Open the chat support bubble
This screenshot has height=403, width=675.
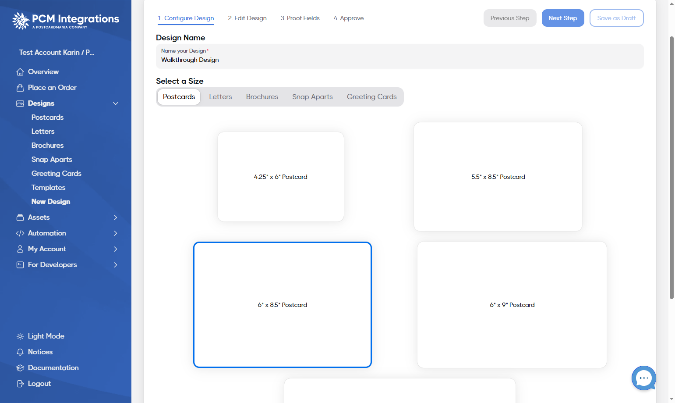(643, 378)
